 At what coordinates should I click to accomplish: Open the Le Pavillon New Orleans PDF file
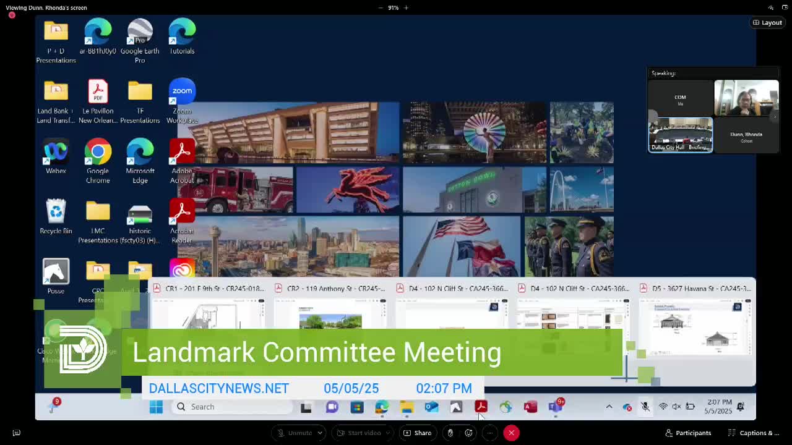coord(98,102)
